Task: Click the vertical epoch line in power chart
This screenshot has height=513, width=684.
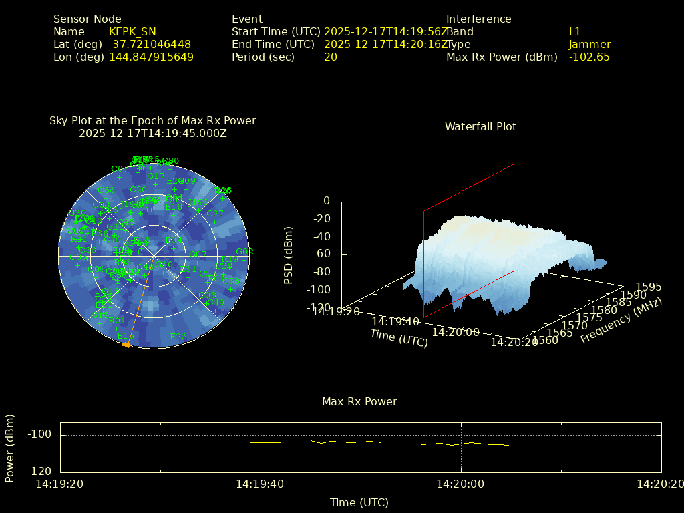Action: 311,446
